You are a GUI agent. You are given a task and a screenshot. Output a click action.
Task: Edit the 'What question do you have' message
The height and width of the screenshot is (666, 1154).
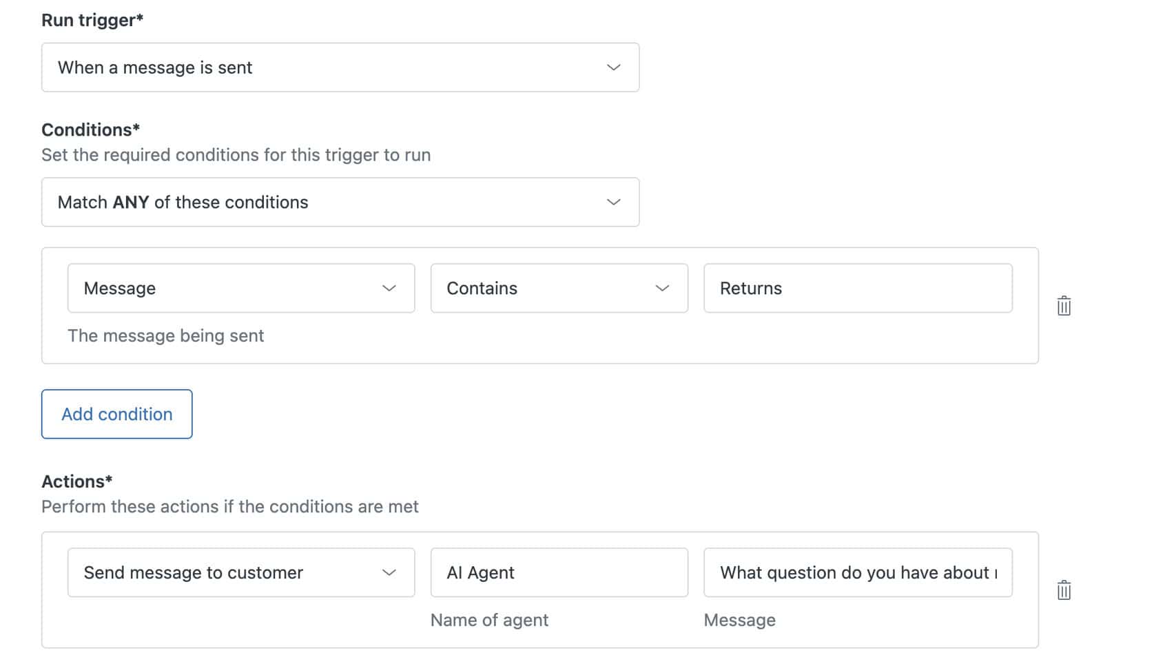(x=857, y=573)
